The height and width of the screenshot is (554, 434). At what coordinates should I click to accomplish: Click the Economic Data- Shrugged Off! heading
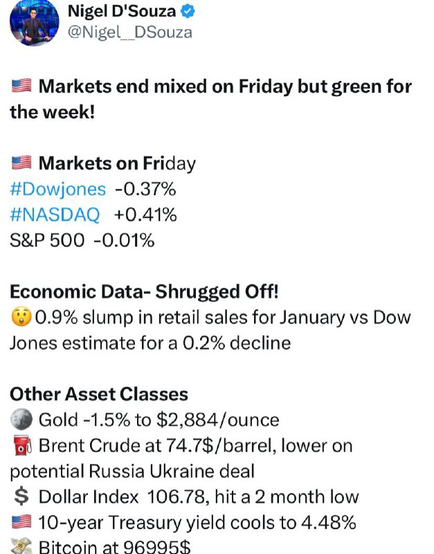144,292
